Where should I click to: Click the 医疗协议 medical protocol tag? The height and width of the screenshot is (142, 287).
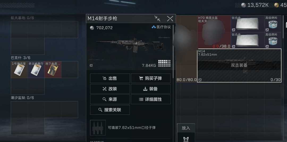point(161,27)
